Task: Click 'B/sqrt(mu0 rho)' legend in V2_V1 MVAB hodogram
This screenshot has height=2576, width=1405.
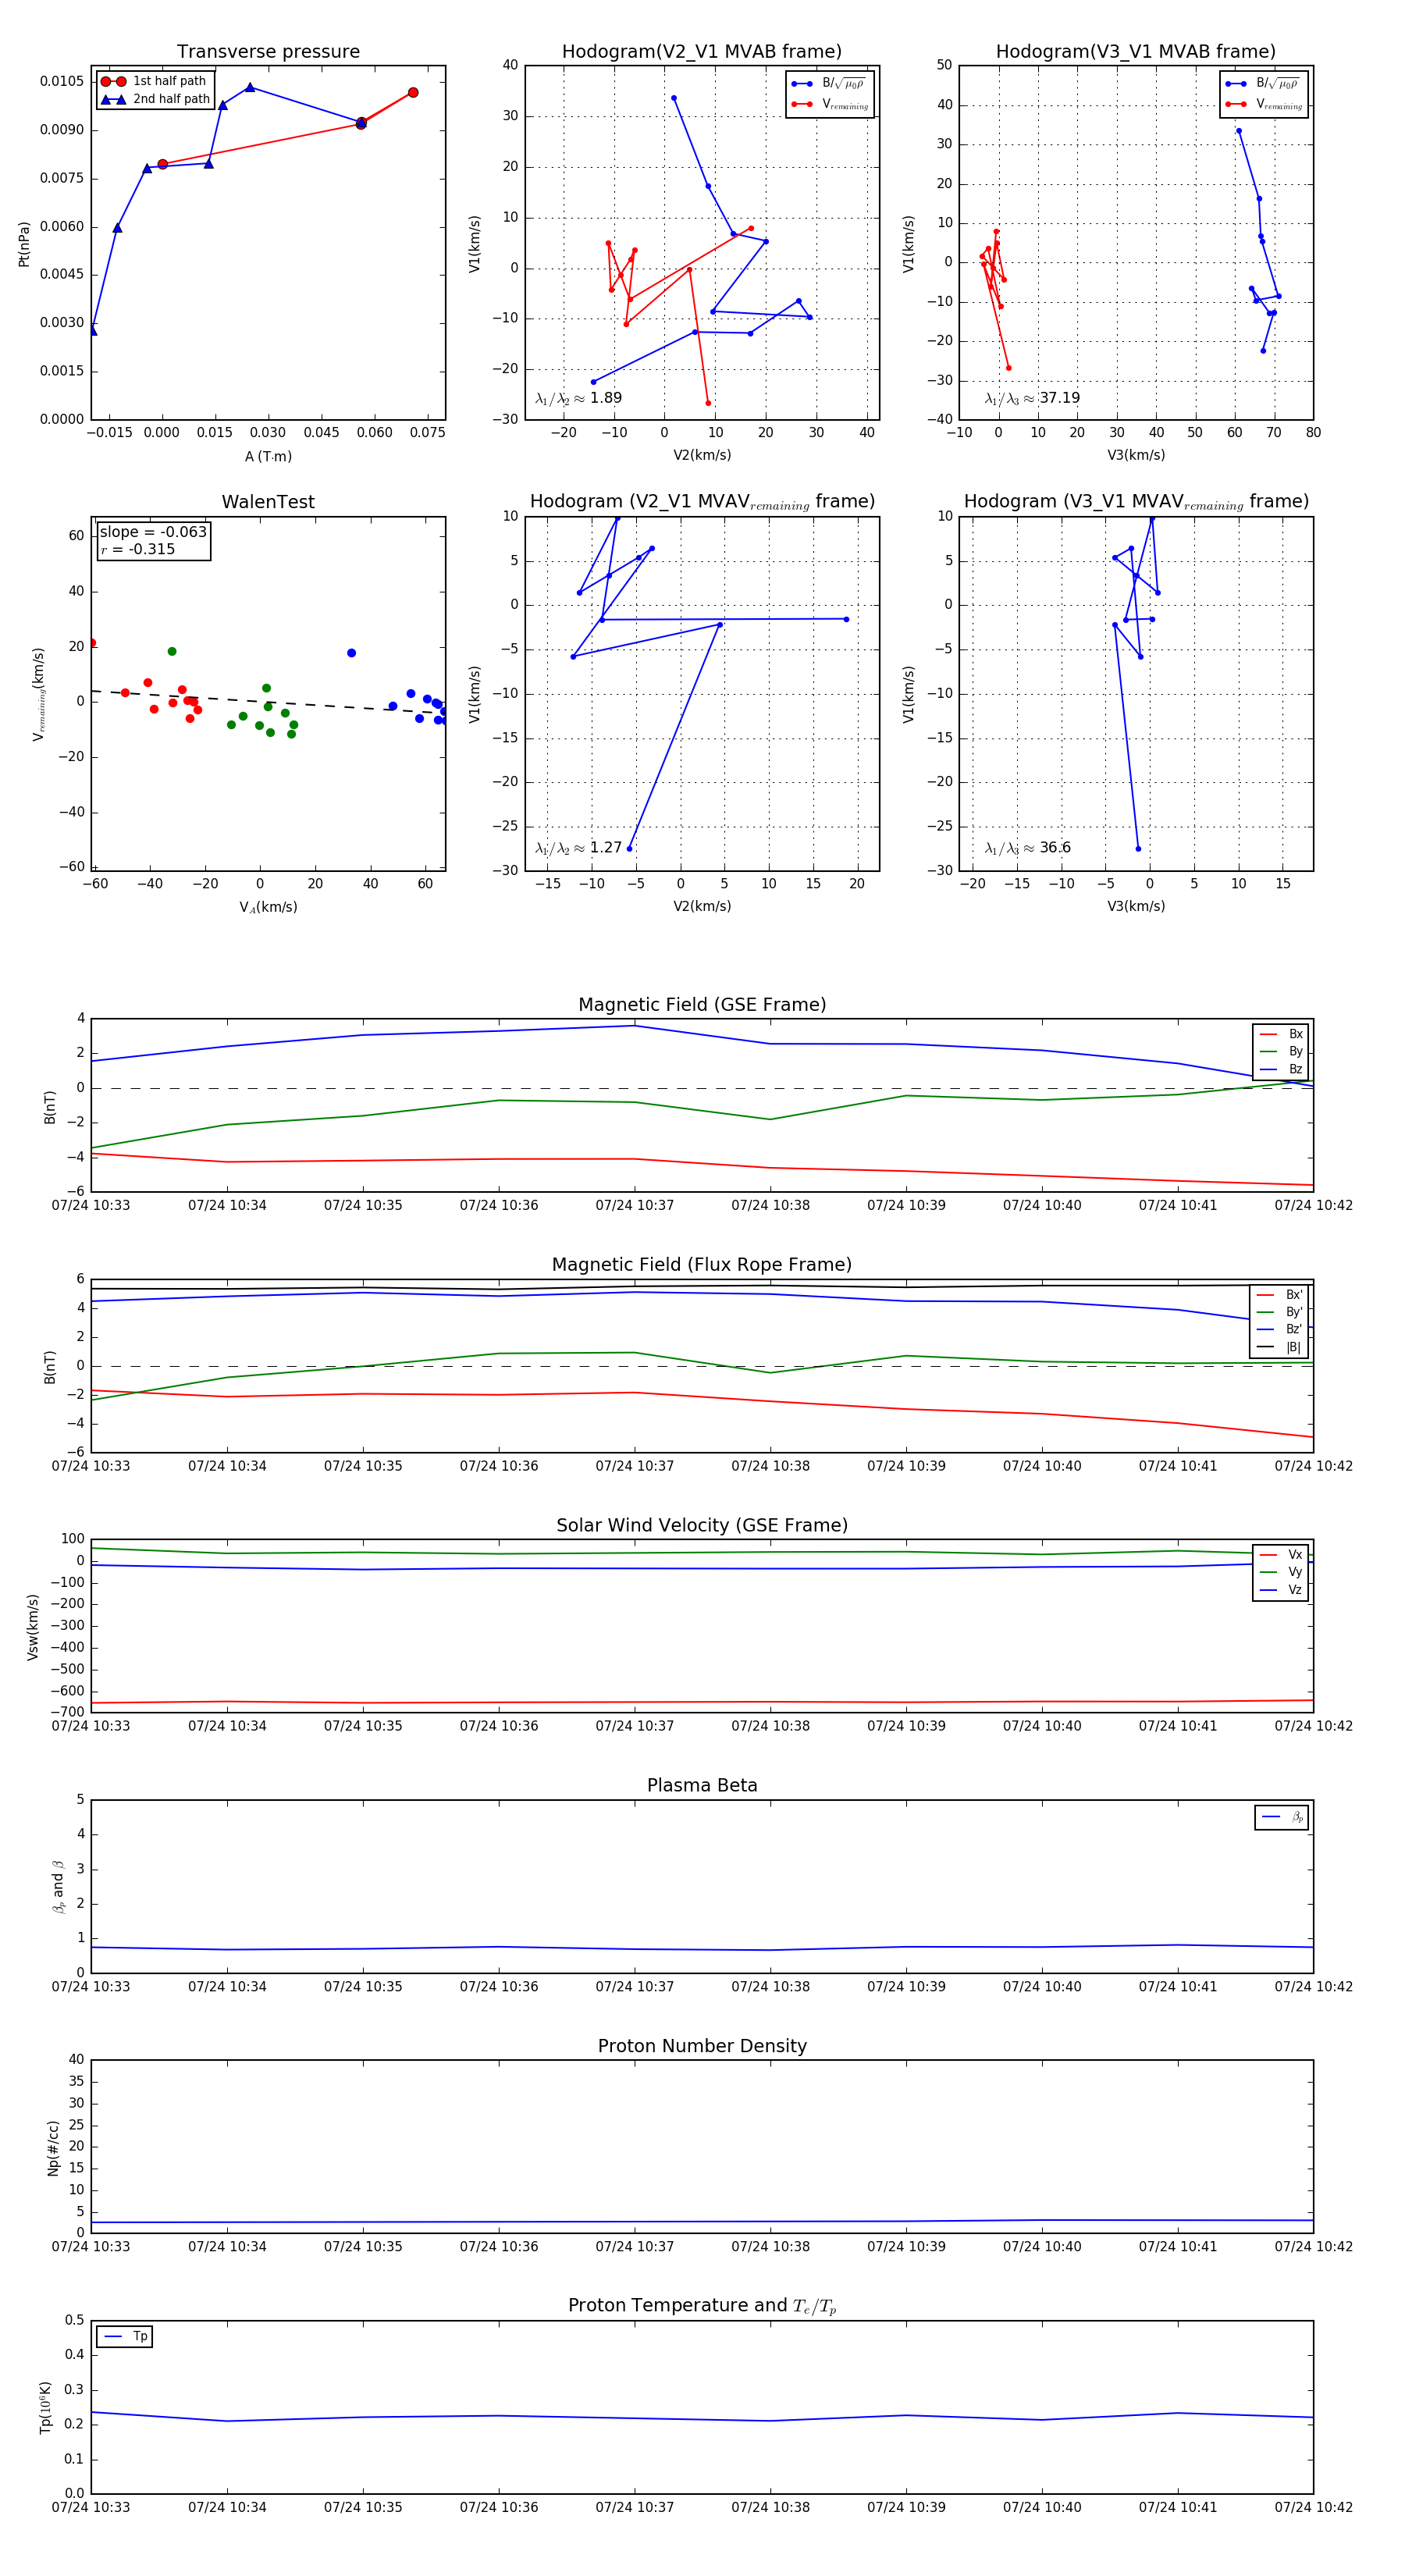Action: tap(829, 84)
